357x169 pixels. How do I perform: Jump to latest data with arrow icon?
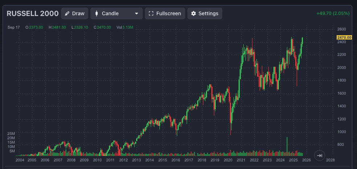click(319, 155)
